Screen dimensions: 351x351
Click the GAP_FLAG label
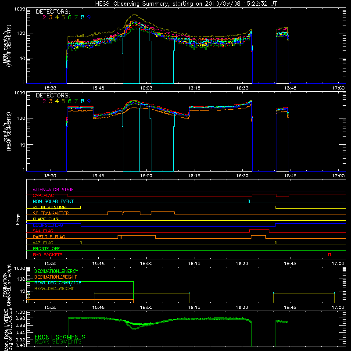43,195
